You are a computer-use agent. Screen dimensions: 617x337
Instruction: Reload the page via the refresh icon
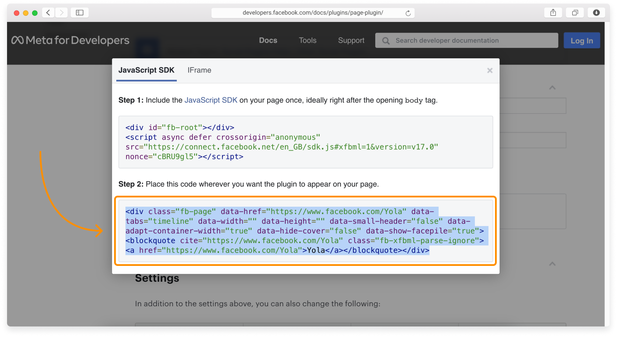click(x=409, y=13)
